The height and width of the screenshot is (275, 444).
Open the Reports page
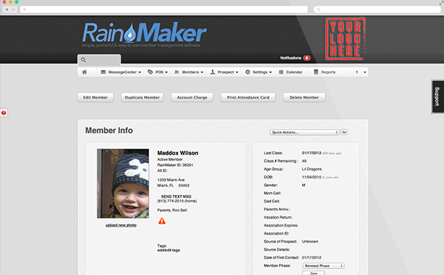tap(325, 72)
